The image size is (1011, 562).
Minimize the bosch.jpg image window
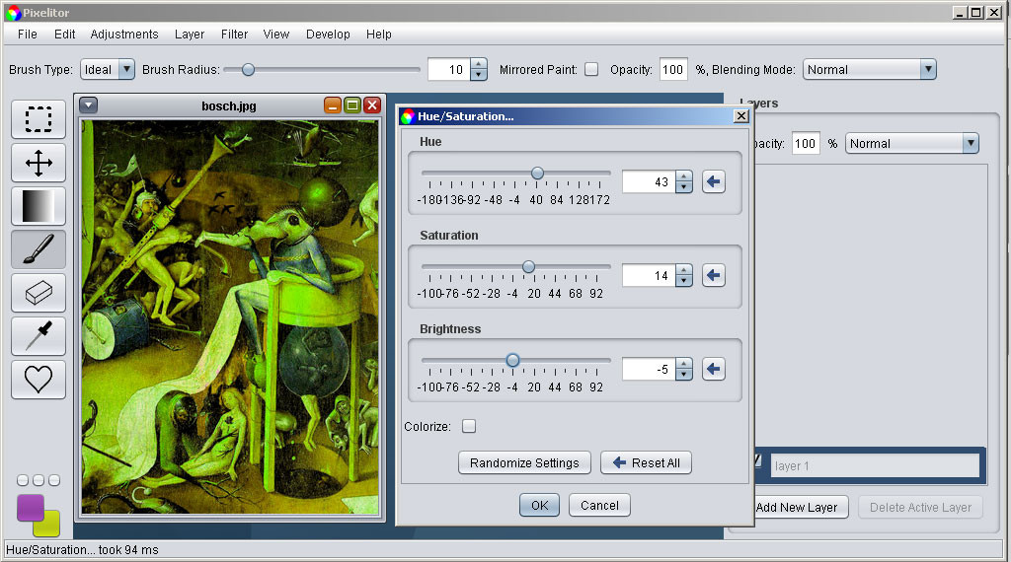(333, 105)
